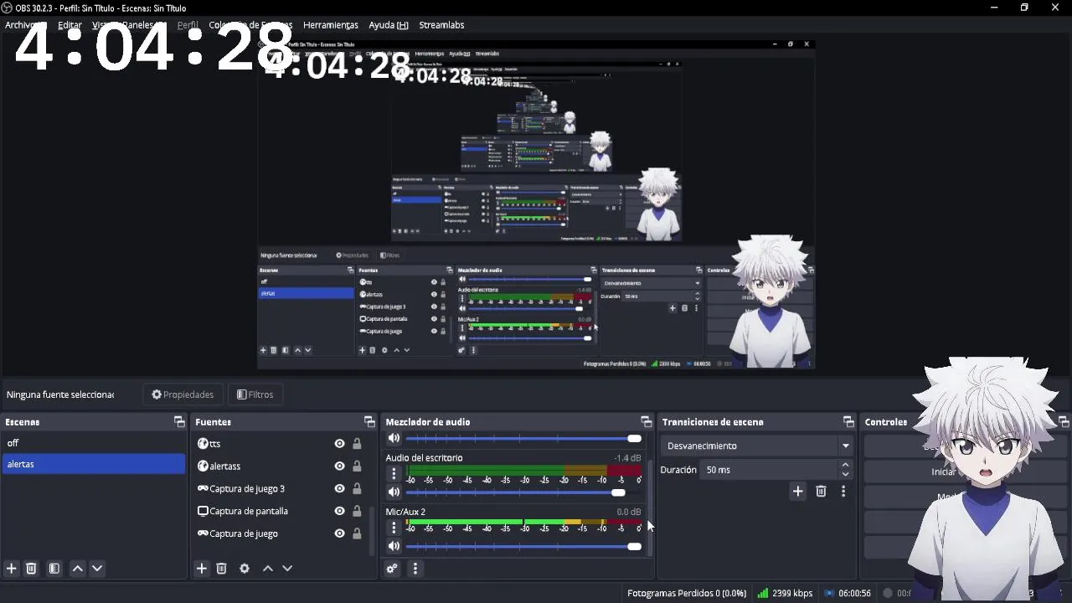
Task: Mute Audio del escritorio speaker icon
Action: coord(394,492)
